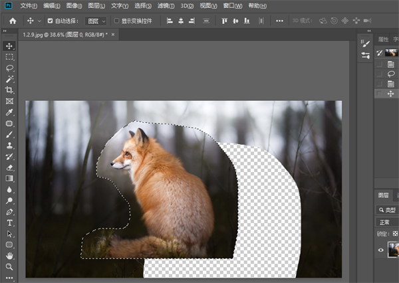
Task: Open the 滤镜(T) menu
Action: (x=166, y=5)
